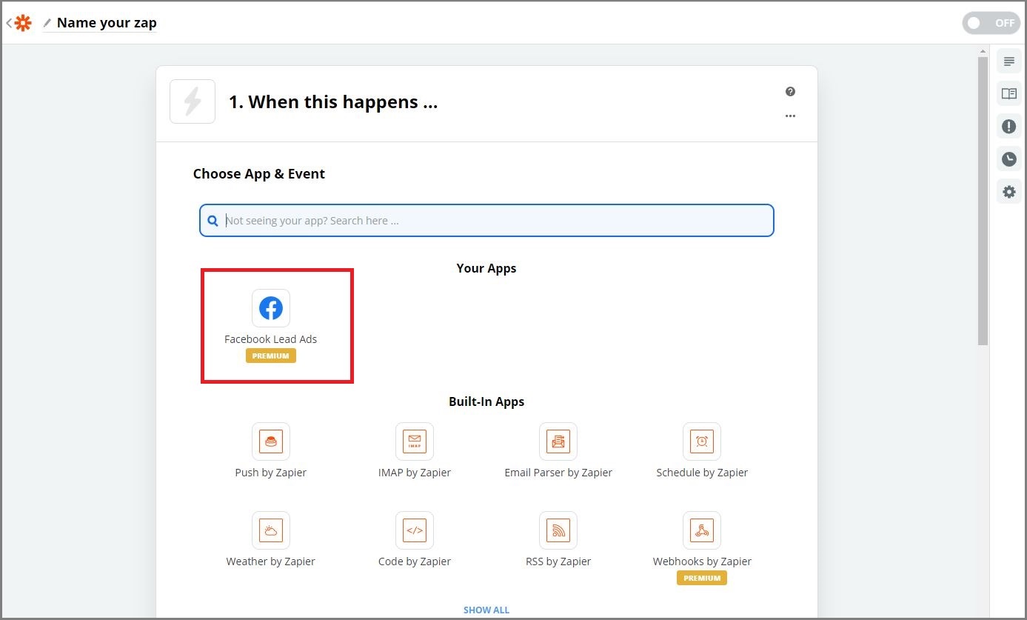Click the 'Your Apps' section heading

click(x=486, y=268)
